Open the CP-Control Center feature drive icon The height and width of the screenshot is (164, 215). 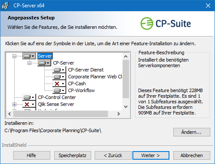point(29,97)
